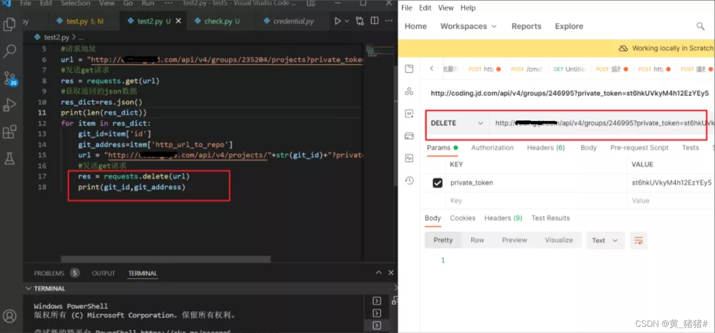Uncheck the private_token parameter checkbox
This screenshot has height=333, width=715.
click(437, 183)
